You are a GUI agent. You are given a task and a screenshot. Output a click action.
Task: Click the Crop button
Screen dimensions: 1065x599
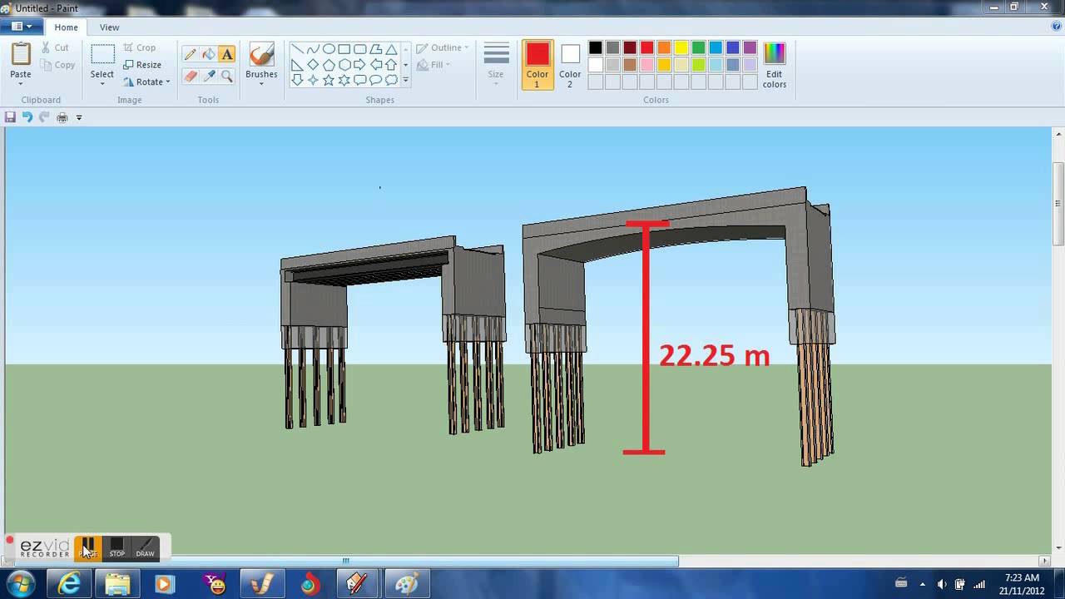[x=140, y=47]
